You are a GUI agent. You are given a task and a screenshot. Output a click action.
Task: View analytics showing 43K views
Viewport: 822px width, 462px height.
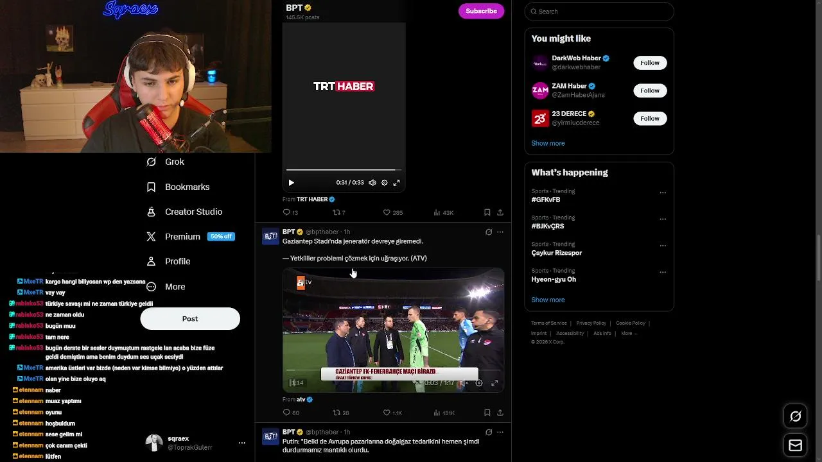click(x=444, y=212)
